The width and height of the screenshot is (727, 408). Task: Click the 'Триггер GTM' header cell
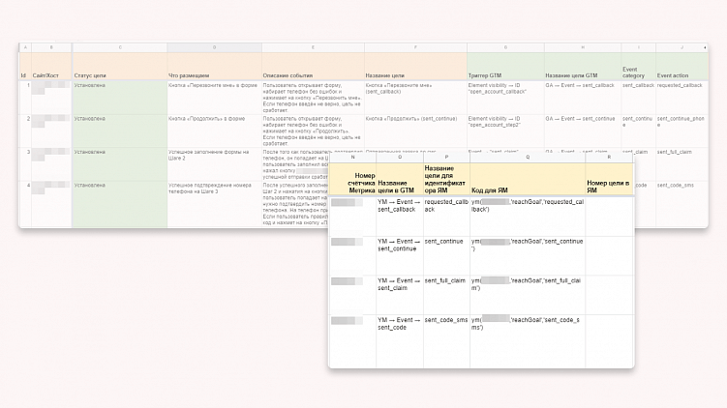(505, 66)
